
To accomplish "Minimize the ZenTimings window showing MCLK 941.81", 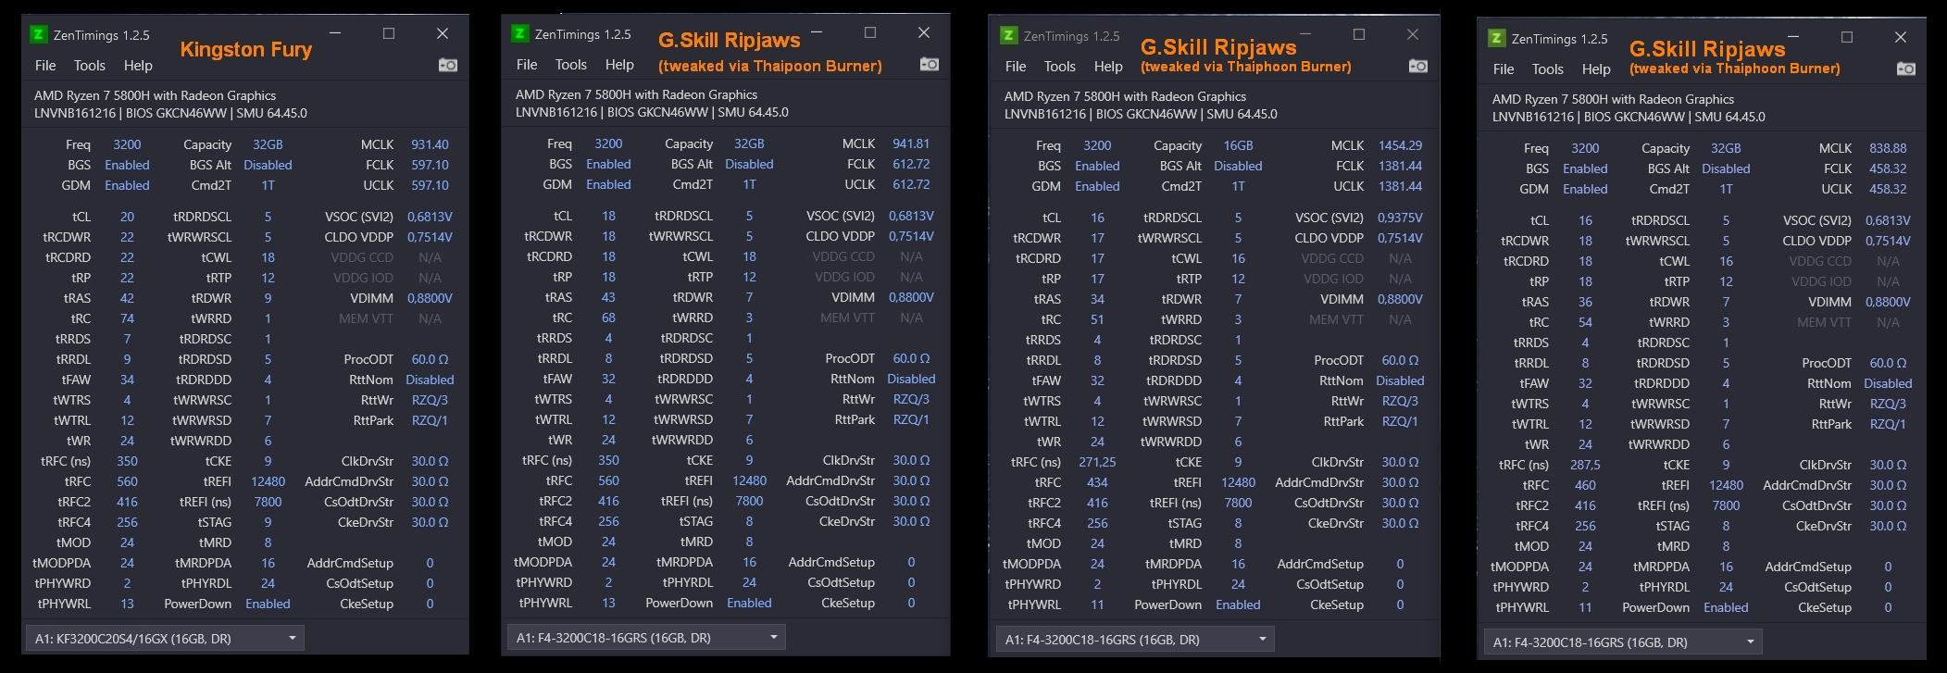I will (817, 32).
